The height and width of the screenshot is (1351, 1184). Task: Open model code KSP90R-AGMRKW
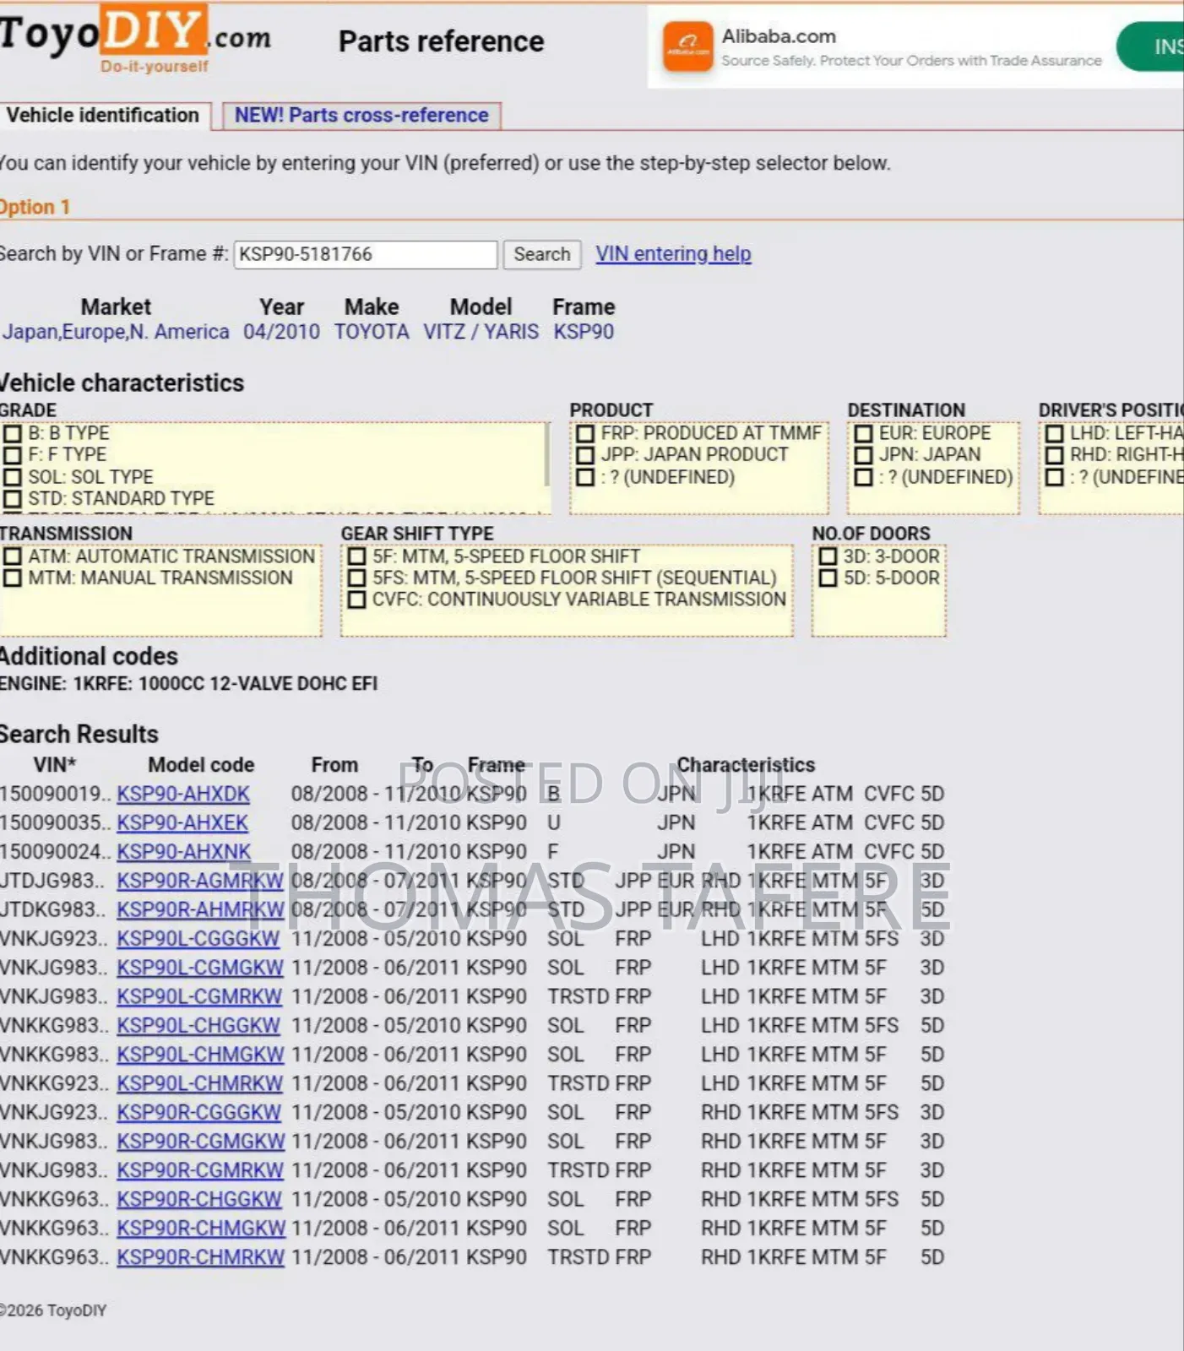(199, 882)
